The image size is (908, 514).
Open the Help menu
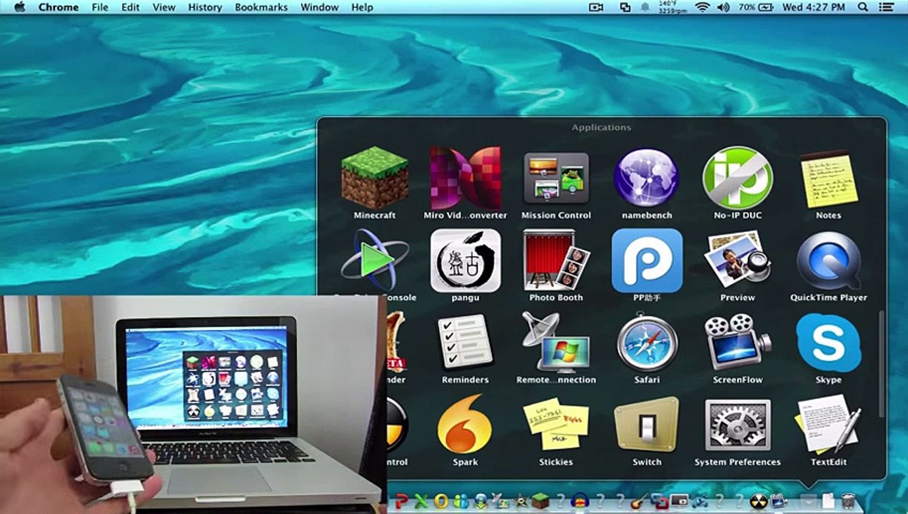pyautogui.click(x=362, y=7)
